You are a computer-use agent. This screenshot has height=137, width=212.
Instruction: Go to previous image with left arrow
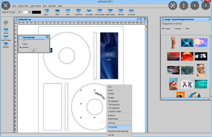coord(195,6)
